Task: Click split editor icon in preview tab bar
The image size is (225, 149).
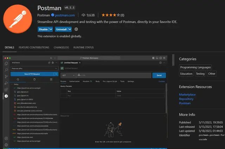Action: tap(160, 63)
